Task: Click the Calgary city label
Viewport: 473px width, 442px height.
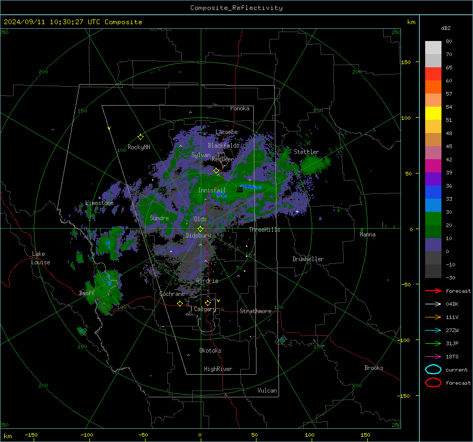Action: tap(205, 309)
